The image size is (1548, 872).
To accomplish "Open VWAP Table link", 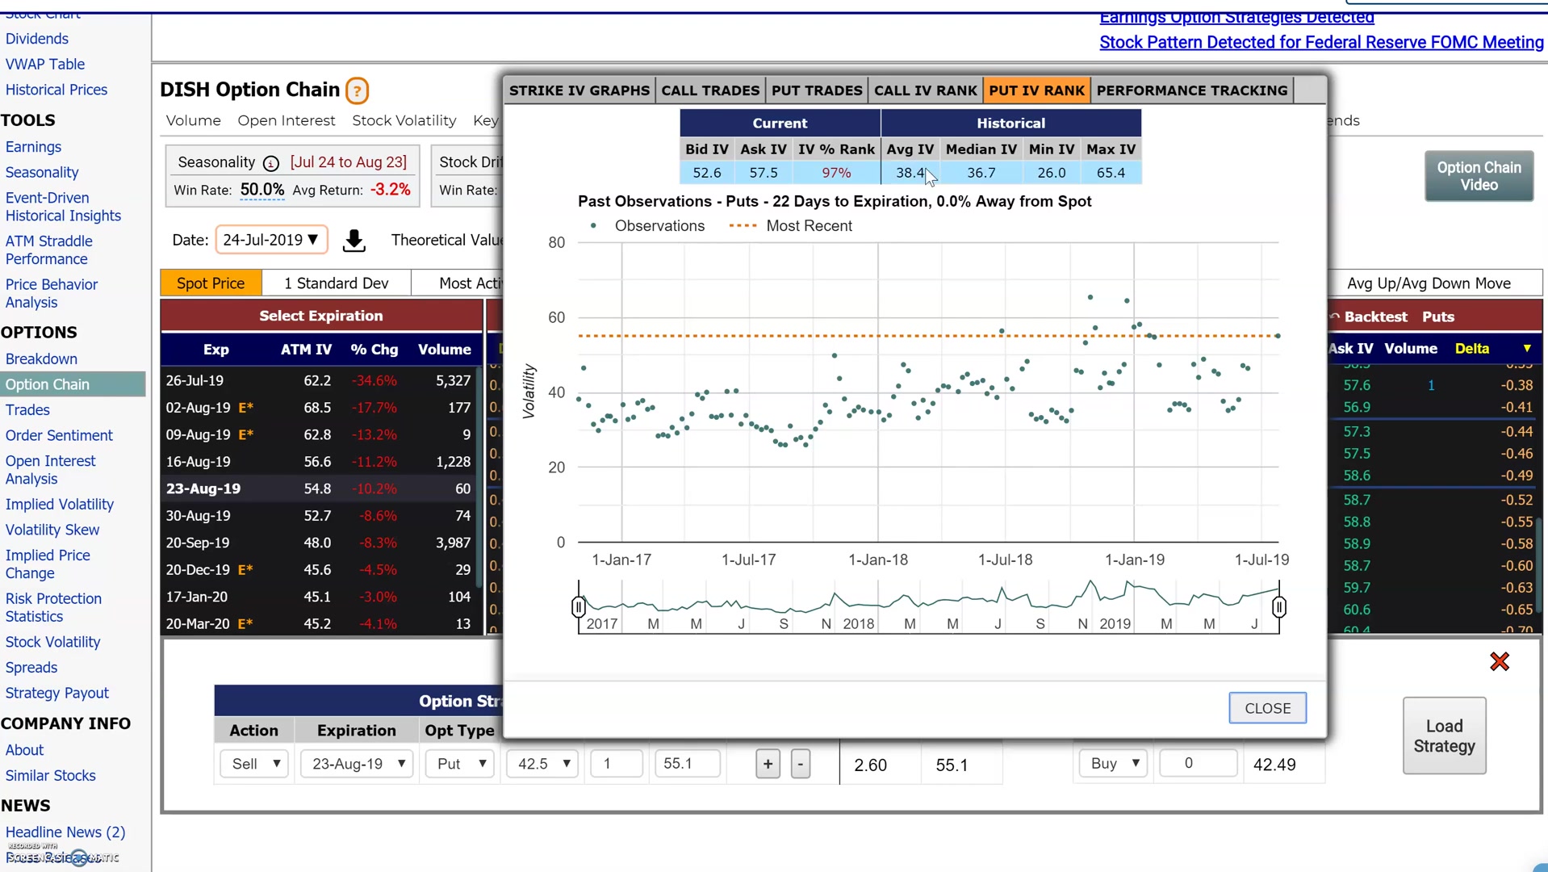I will (45, 65).
